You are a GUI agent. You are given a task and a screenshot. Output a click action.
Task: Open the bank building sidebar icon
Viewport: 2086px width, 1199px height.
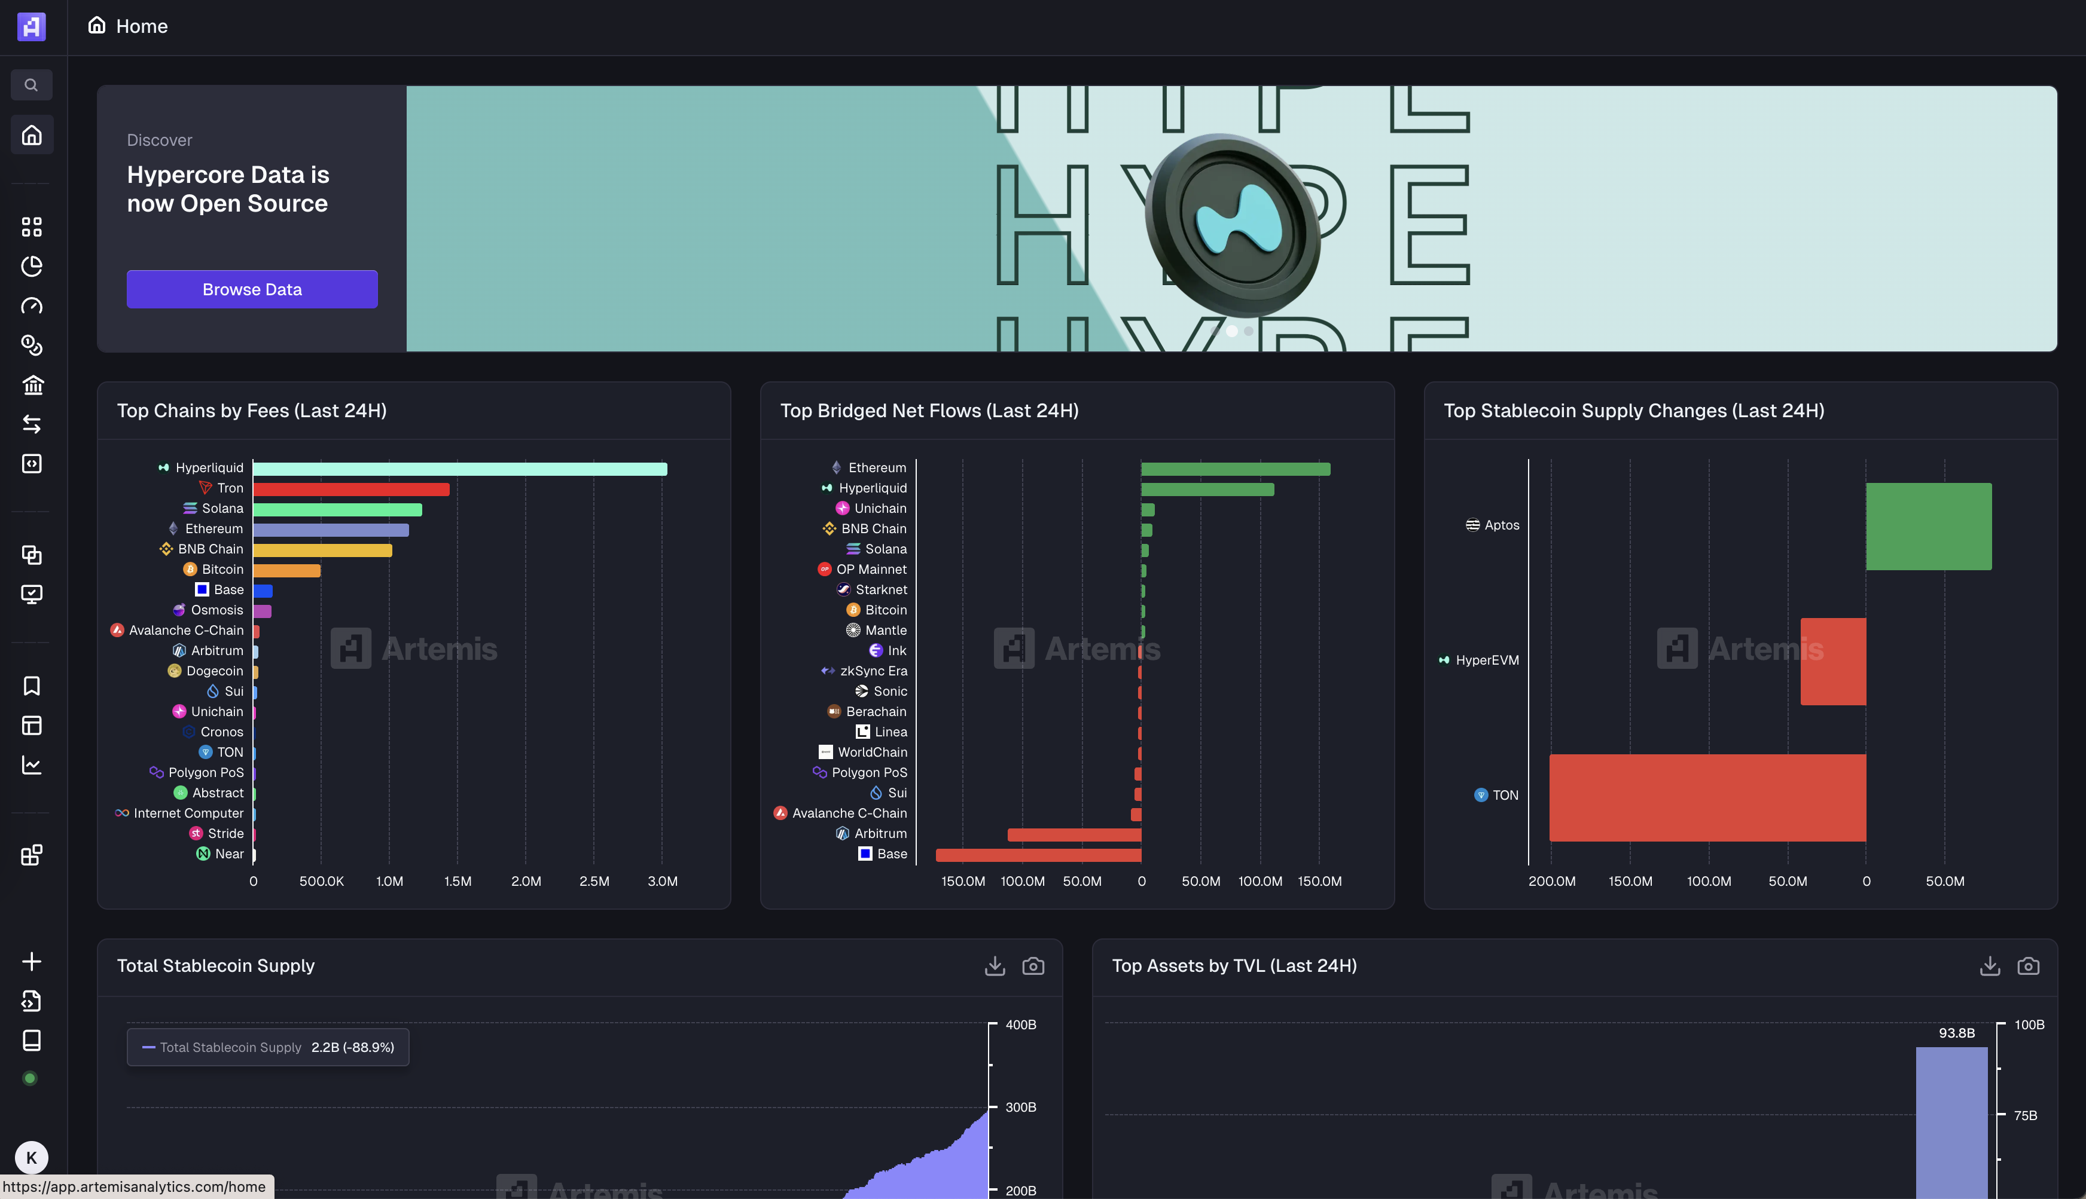pos(31,384)
